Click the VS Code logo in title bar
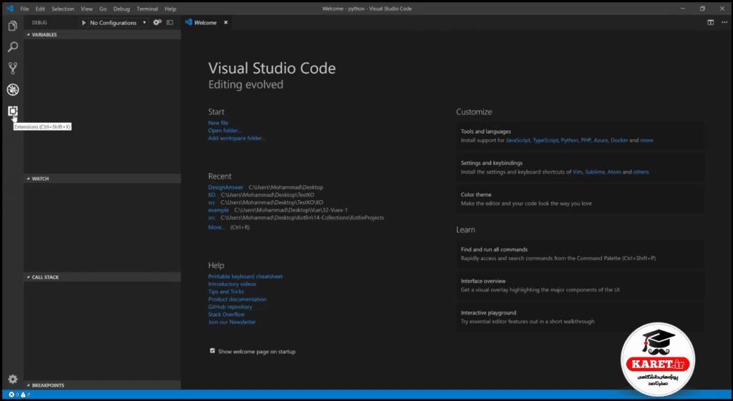Image resolution: width=733 pixels, height=401 pixels. click(9, 9)
